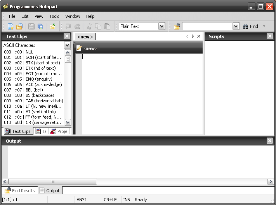This screenshot has height=205, width=276.
Task: Click the Save toolbar icon
Action: pyautogui.click(x=31, y=26)
